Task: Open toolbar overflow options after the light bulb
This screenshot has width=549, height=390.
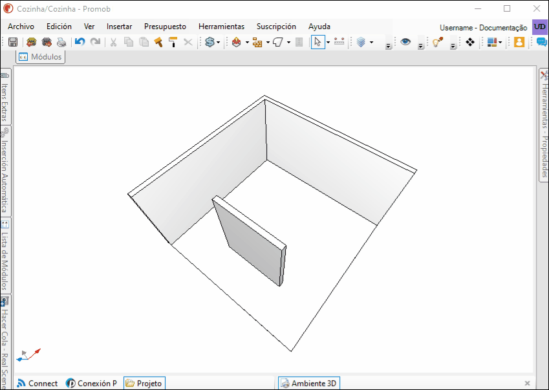Action: 453,46
